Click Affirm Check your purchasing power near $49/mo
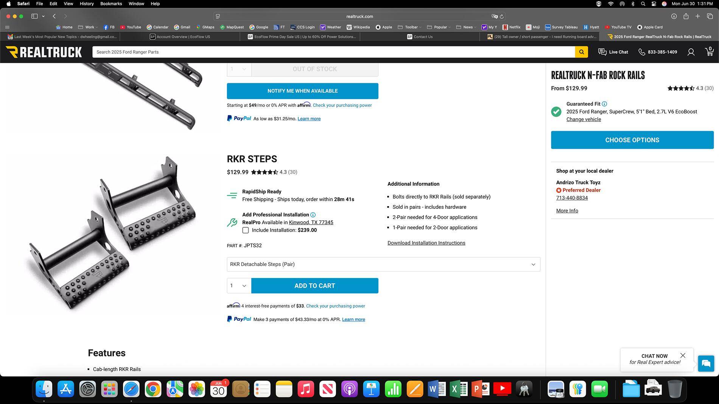The image size is (719, 404). click(x=342, y=105)
